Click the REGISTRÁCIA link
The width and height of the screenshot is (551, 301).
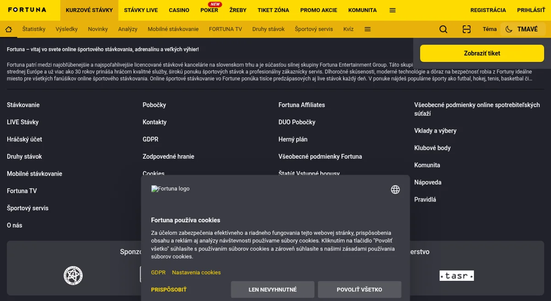click(488, 10)
